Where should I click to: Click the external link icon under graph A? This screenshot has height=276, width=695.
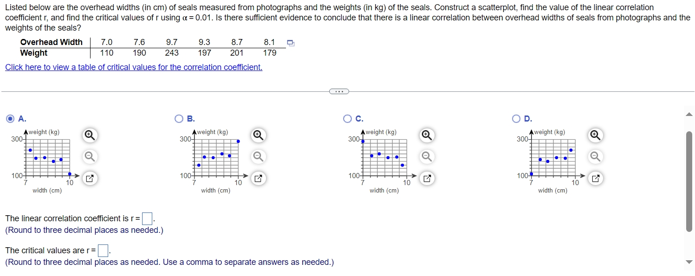click(90, 178)
